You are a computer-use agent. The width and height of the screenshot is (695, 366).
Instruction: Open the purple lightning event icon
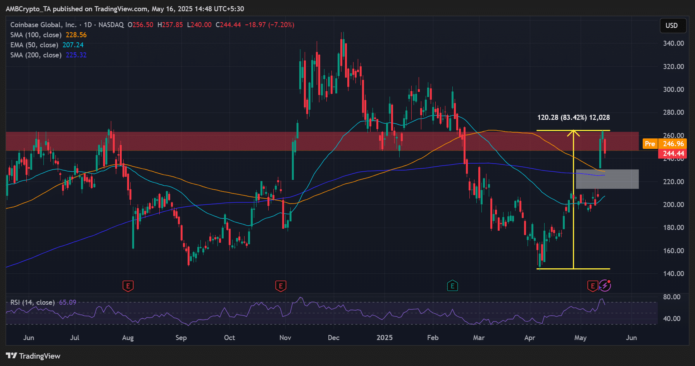605,286
